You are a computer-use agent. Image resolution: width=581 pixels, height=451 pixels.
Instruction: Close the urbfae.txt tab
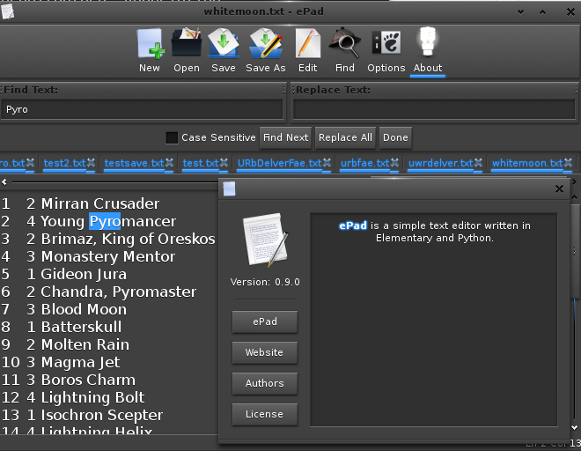(394, 162)
